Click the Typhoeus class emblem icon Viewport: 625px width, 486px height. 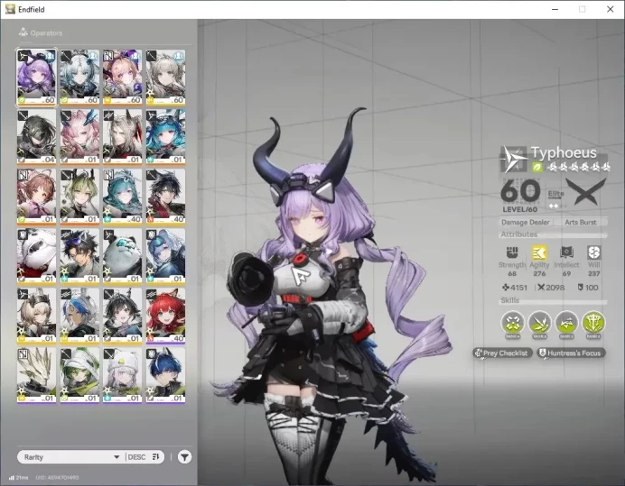pos(513,160)
